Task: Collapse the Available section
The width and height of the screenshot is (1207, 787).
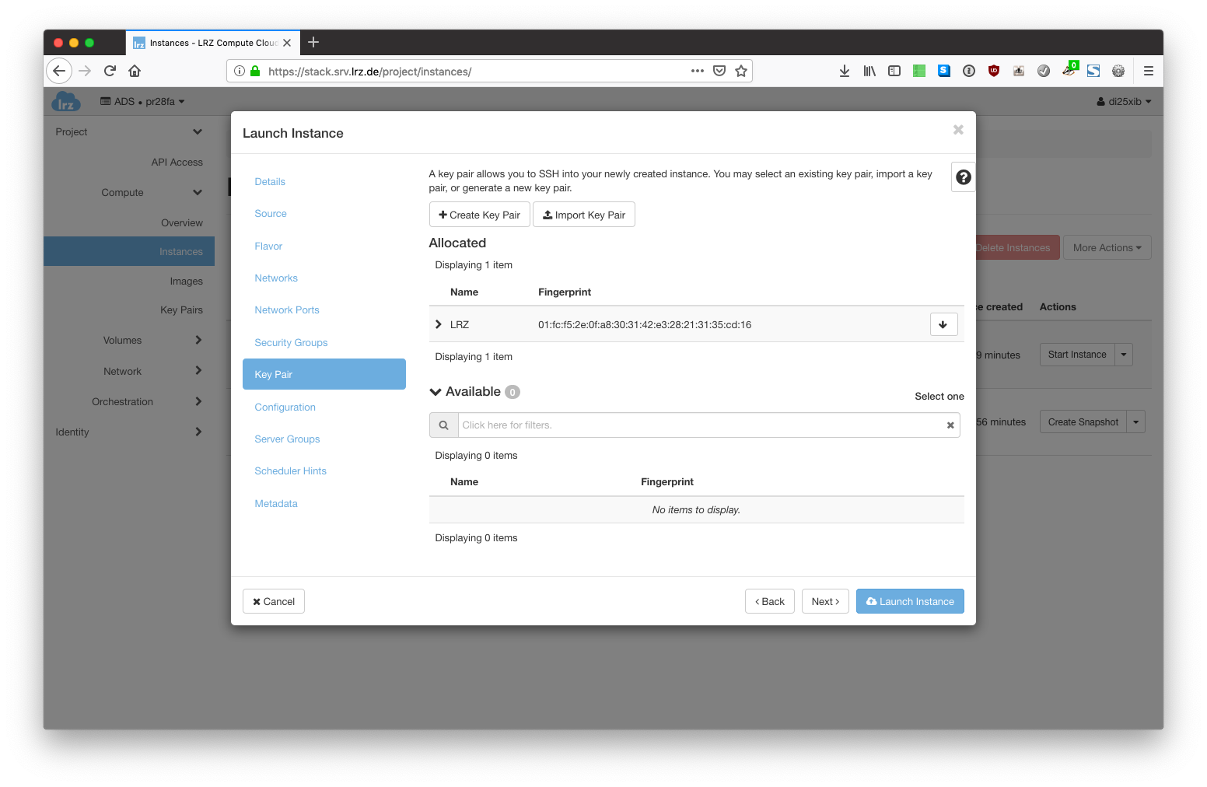Action: (x=436, y=392)
